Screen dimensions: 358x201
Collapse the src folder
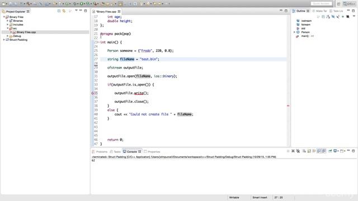(x=7, y=28)
